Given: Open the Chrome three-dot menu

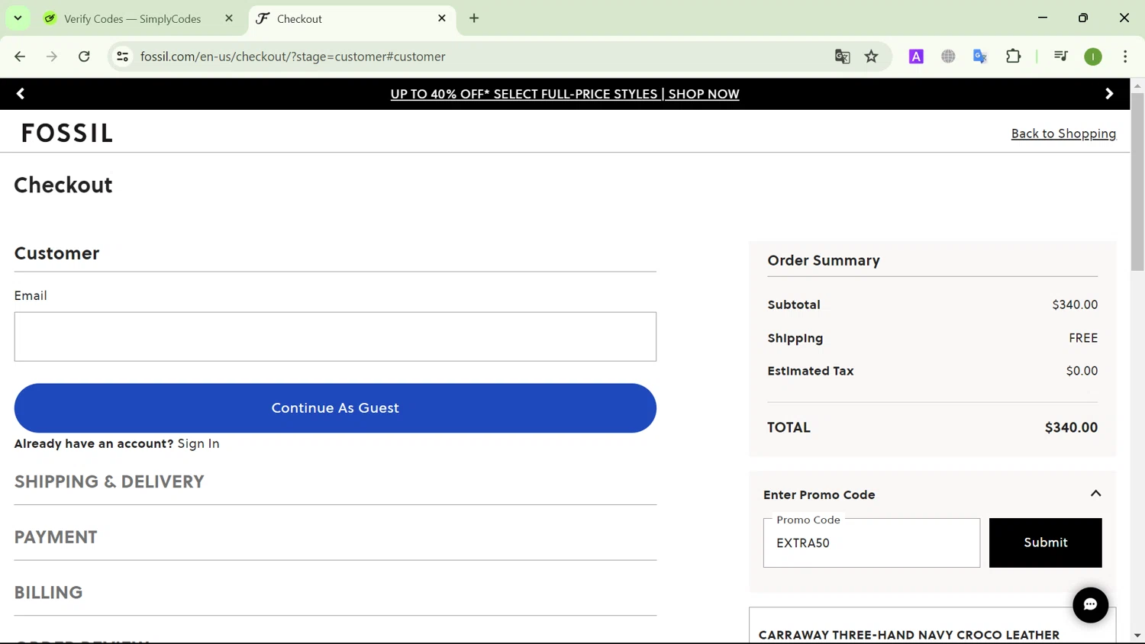Looking at the screenshot, I should click(x=1125, y=56).
